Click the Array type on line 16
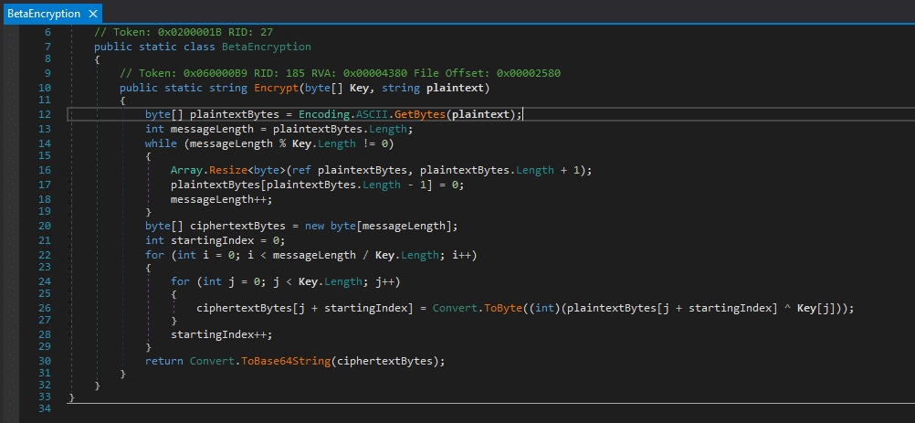 click(186, 170)
